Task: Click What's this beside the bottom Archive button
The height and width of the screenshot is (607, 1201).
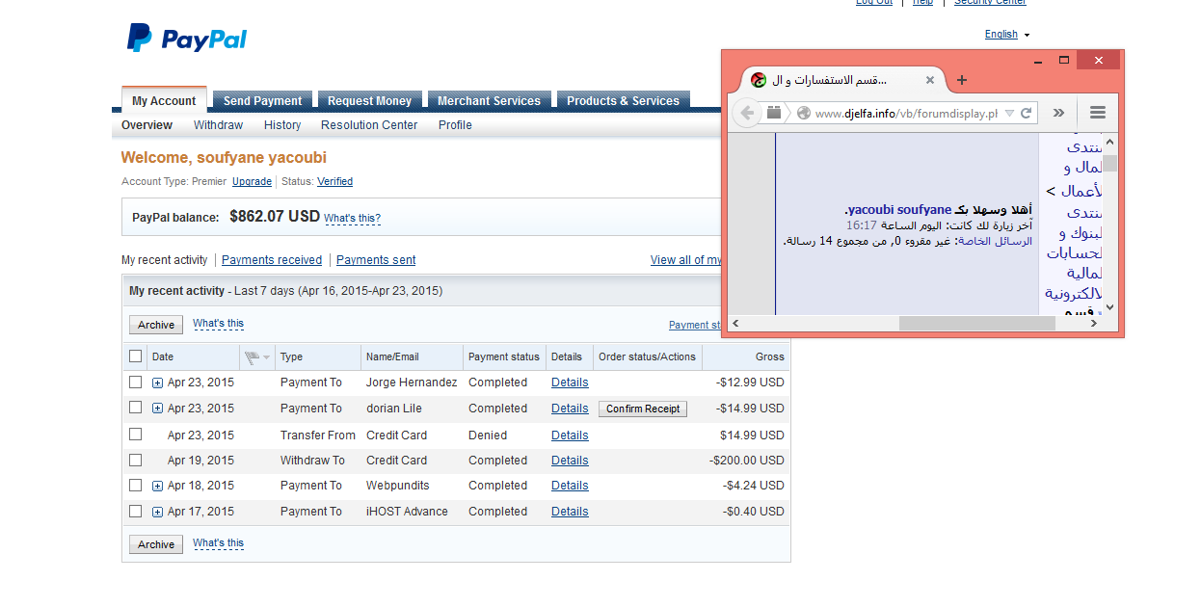Action: click(x=218, y=543)
